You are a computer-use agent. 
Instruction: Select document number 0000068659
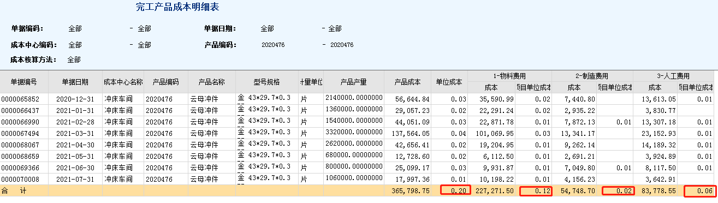20,156
